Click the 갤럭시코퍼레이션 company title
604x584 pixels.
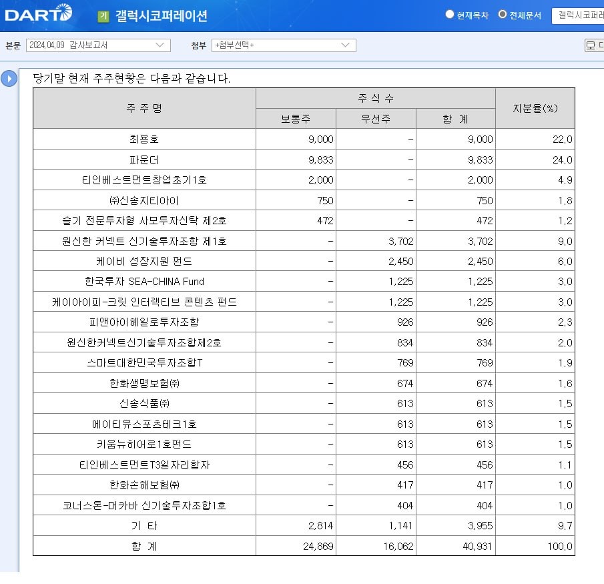(x=162, y=16)
